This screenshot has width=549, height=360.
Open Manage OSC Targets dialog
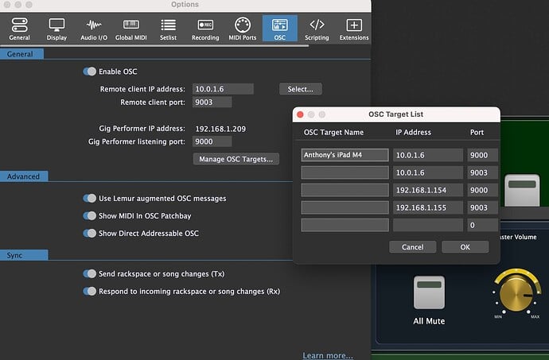click(x=236, y=159)
